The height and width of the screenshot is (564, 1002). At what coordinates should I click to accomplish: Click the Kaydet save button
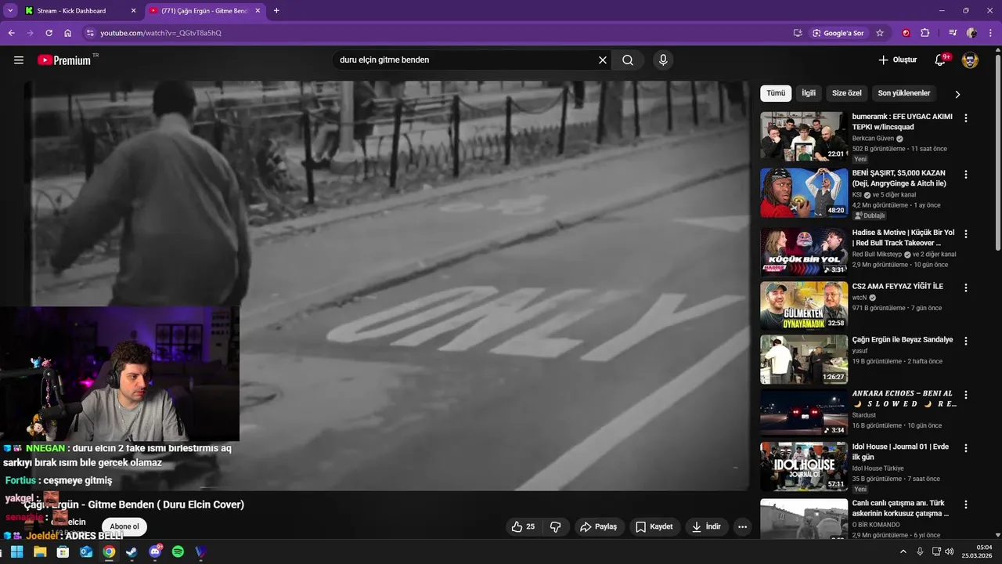654,527
